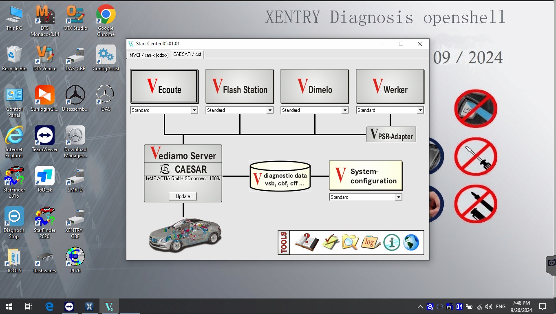This screenshot has height=314, width=556.
Task: Open the globe web tool icon
Action: pyautogui.click(x=411, y=243)
